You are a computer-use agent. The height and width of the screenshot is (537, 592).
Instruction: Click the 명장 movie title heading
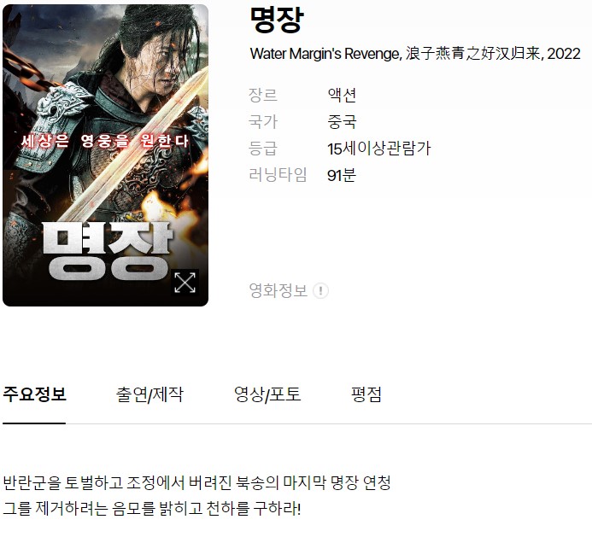tap(277, 20)
